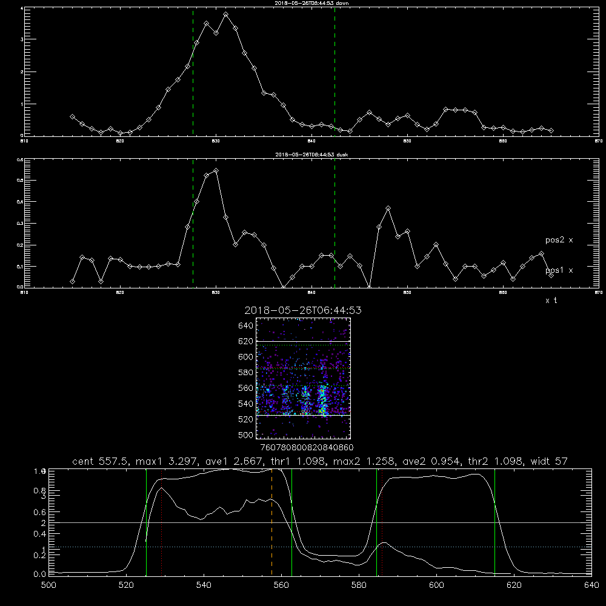Viewport: 606px width, 606px height.
Task: Click the 'cent 557.5, max1 3.297' statistics title
Action: coord(319,461)
